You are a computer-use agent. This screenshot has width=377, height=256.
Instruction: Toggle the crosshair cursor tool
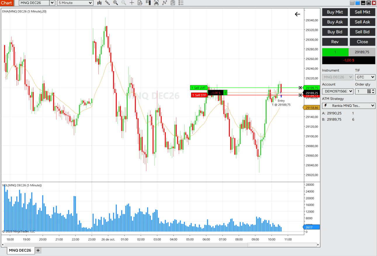click(132, 3)
